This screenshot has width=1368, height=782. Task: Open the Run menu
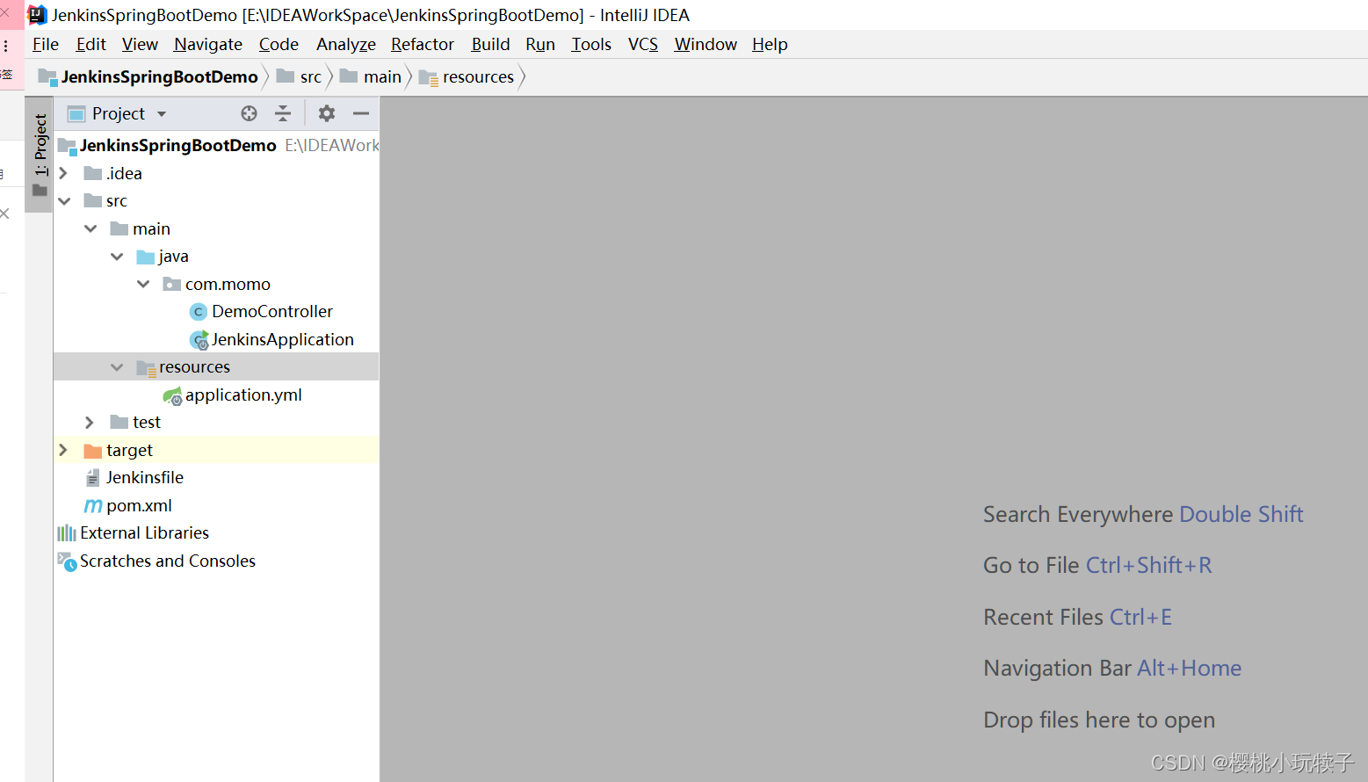click(540, 44)
